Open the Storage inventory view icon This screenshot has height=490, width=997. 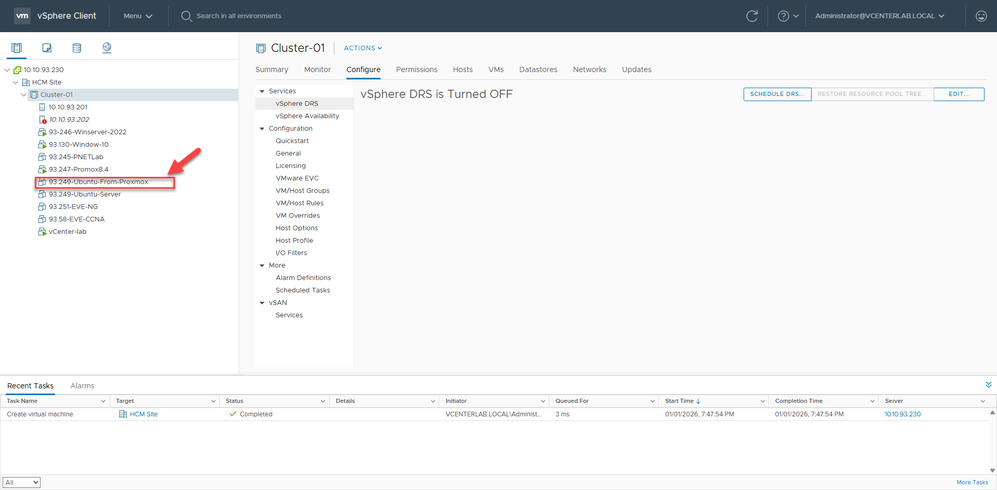click(77, 48)
